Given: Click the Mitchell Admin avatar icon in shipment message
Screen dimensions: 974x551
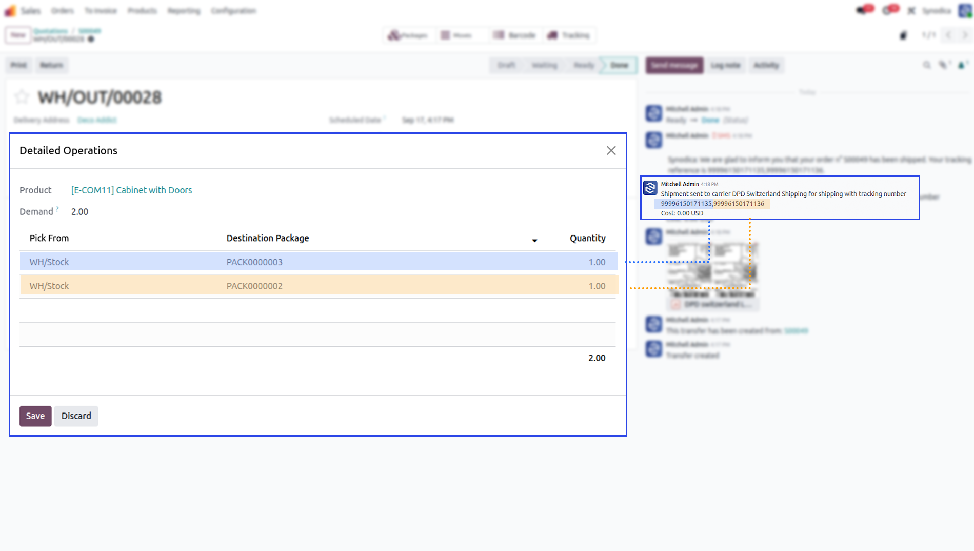Looking at the screenshot, I should tap(650, 188).
